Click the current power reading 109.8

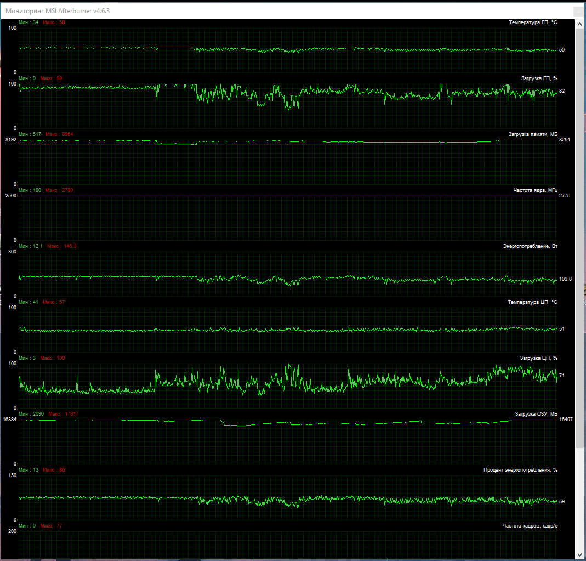[x=566, y=279]
